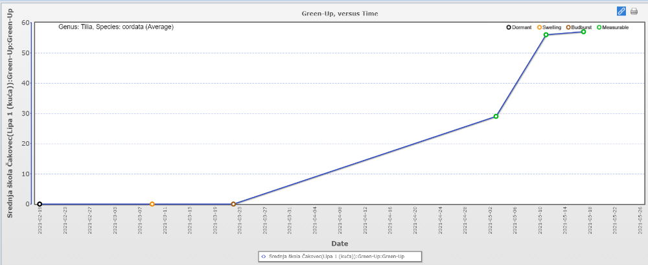
Task: Click the Genus: Tilia species annotation
Action: [116, 27]
